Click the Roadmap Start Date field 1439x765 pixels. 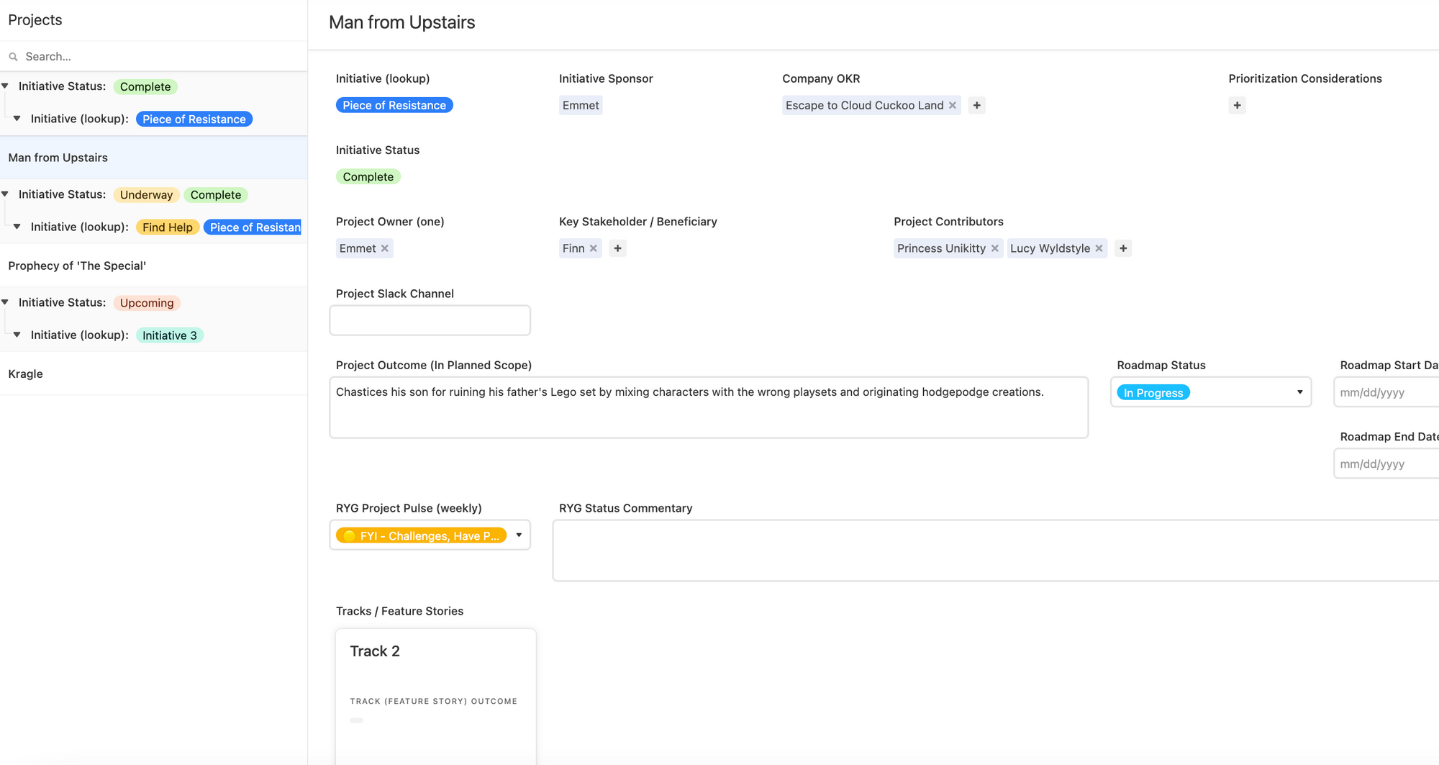pos(1386,392)
